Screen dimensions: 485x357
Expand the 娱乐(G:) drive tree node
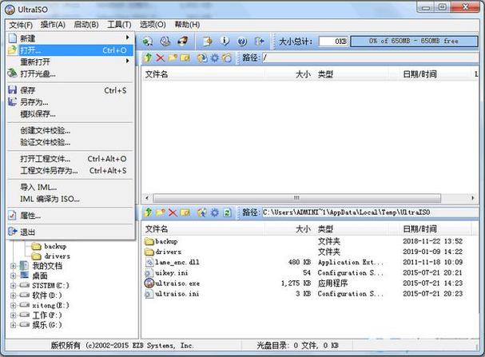pos(14,324)
